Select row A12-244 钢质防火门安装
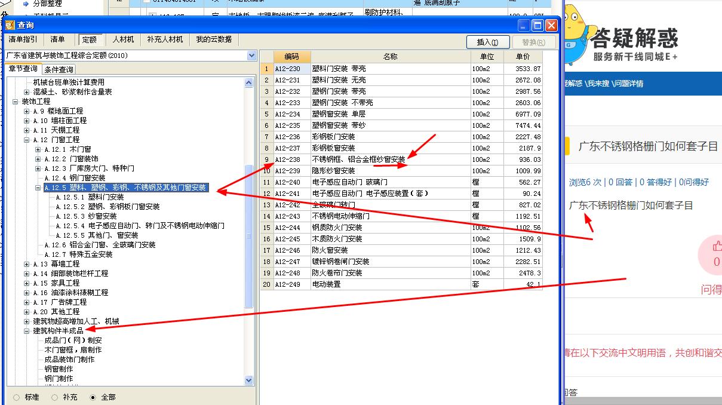722x405 pixels. tap(402, 228)
